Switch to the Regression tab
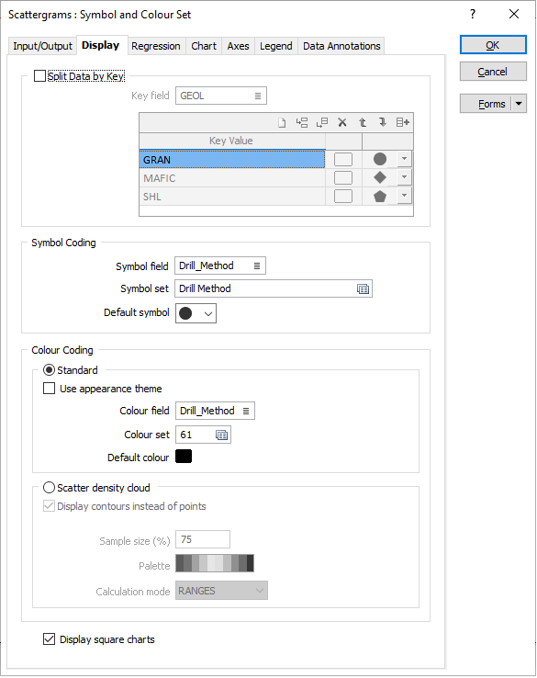 coord(155,46)
